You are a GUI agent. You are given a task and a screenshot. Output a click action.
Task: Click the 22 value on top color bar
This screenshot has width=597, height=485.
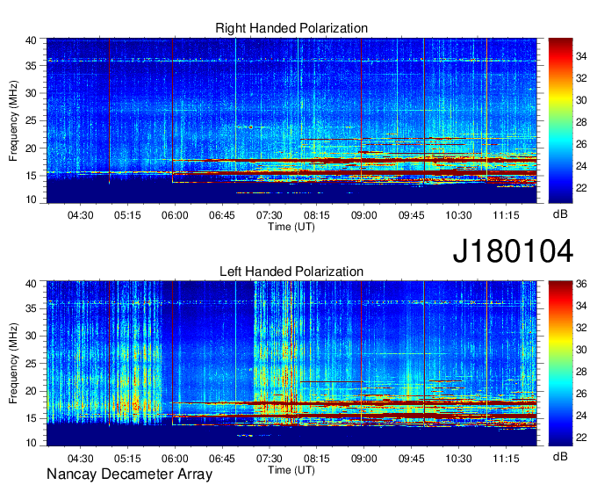pyautogui.click(x=581, y=188)
